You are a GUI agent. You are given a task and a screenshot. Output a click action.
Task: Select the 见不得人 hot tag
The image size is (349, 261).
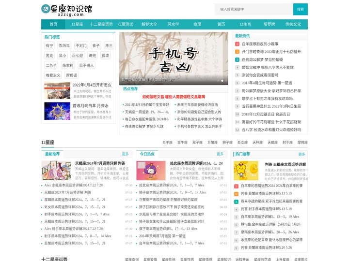(86, 65)
